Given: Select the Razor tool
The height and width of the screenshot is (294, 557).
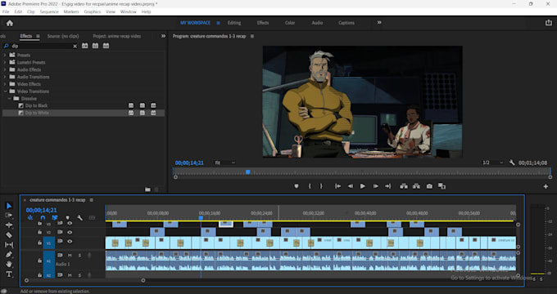Looking at the screenshot, I should [x=9, y=235].
